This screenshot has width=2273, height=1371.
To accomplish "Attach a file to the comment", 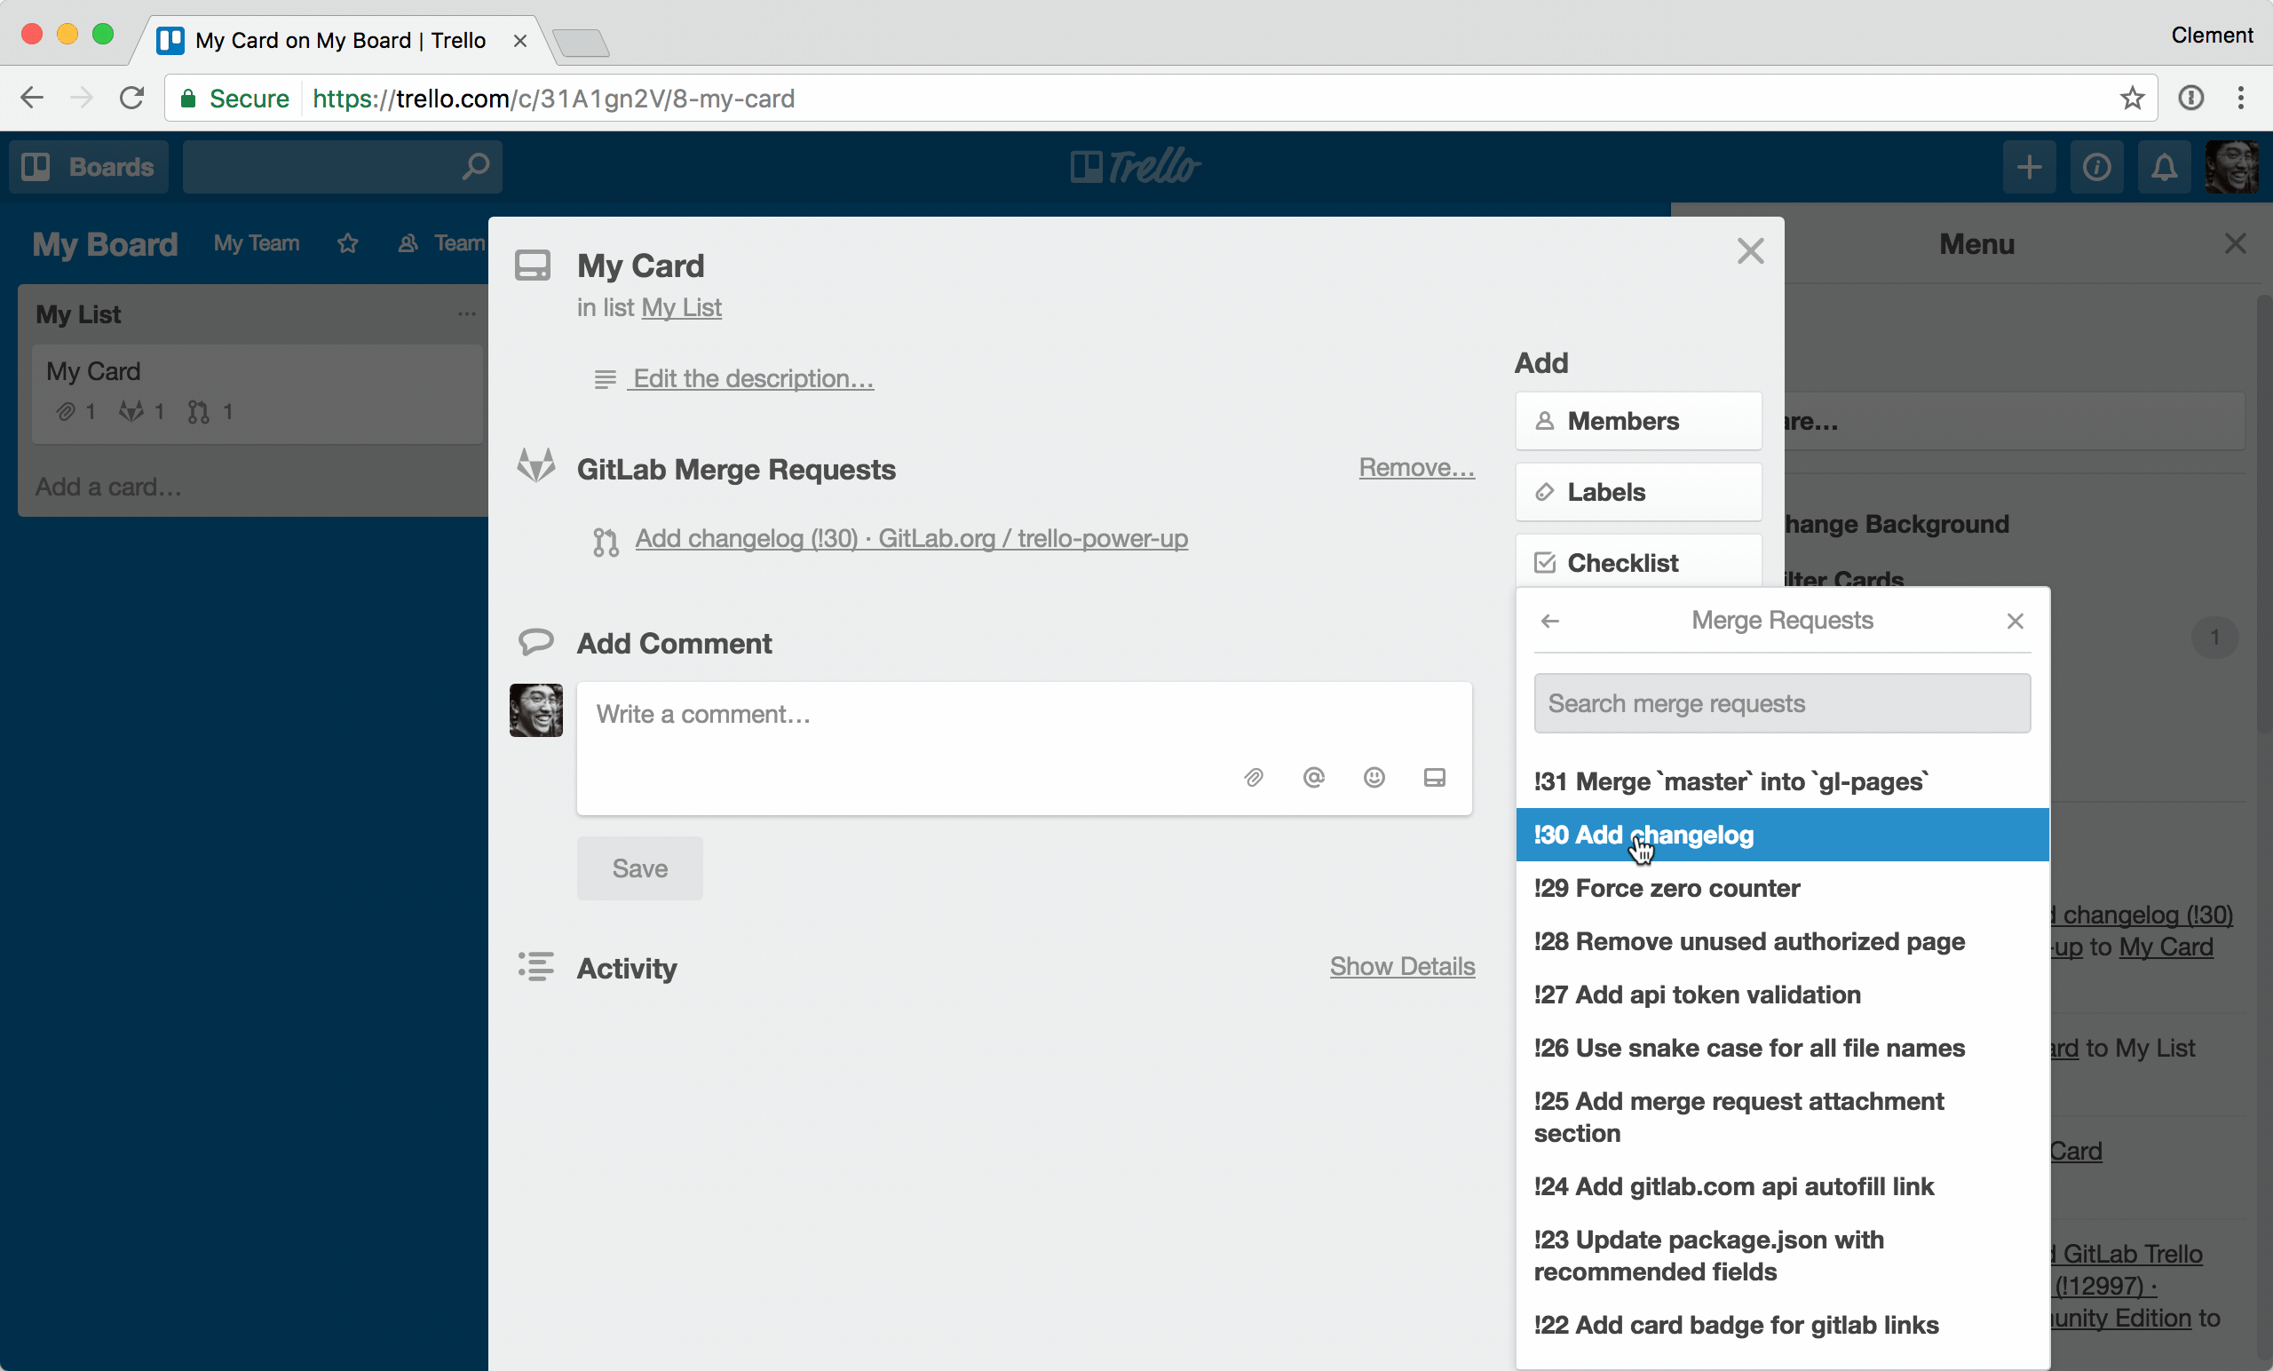I will [x=1253, y=778].
